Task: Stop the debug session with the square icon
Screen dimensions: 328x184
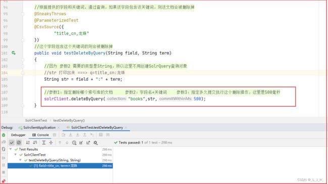Action: [4, 172]
